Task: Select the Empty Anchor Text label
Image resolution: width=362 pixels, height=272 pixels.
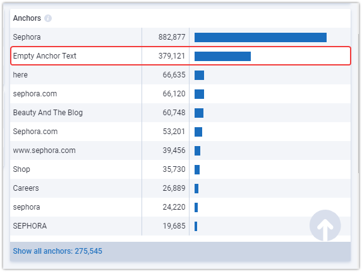Action: click(45, 56)
